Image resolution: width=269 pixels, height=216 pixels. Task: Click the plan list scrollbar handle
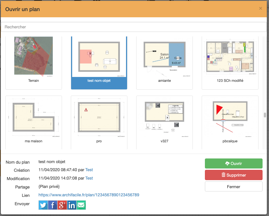click(265, 115)
